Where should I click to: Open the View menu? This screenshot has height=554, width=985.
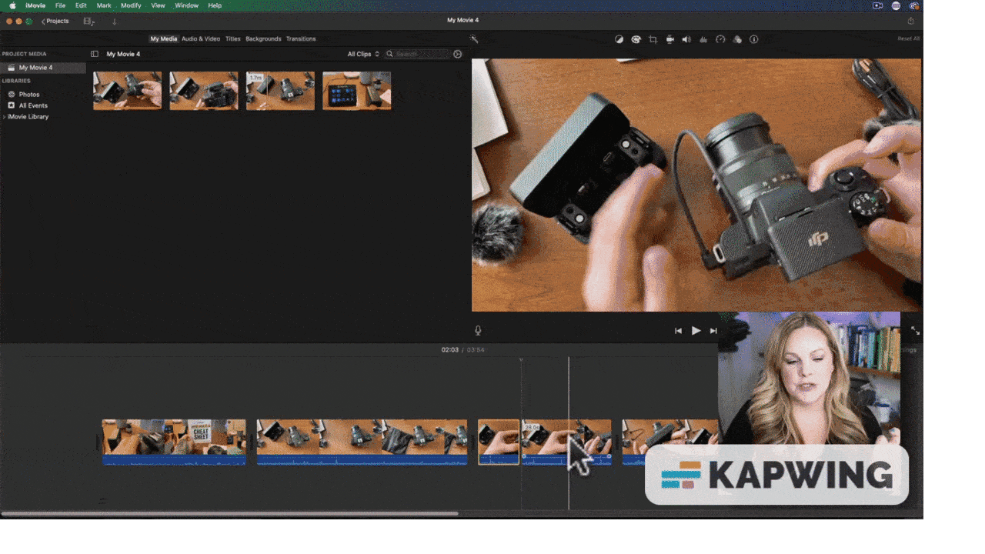[158, 5]
